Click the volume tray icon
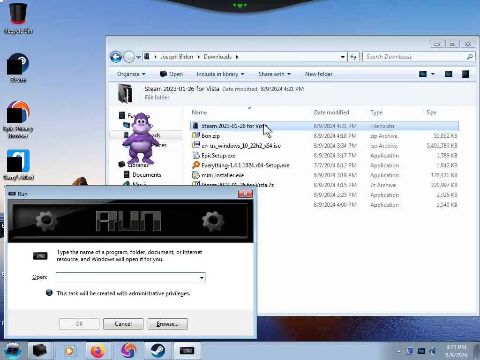The image size is (480, 360). [433, 351]
